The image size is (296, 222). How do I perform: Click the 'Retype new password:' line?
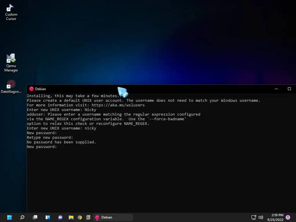point(50,138)
